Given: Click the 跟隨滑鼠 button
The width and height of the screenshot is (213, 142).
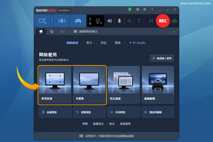Looking at the screenshot, I should [89, 112].
